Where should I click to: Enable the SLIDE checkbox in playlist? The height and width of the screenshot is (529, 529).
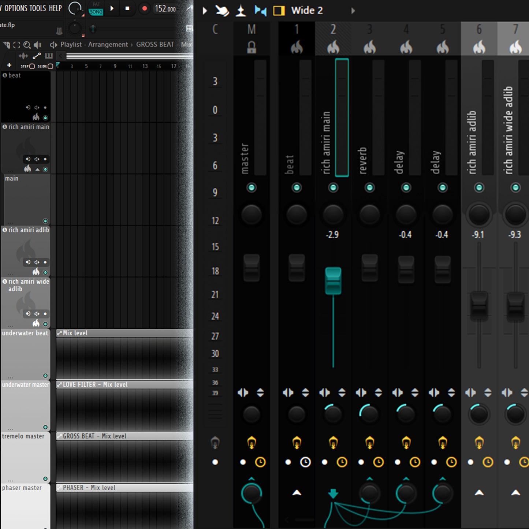(x=51, y=66)
